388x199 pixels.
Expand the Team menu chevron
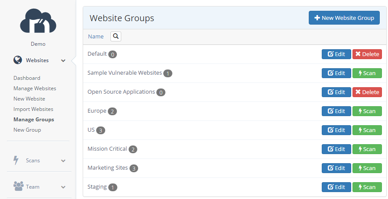[x=63, y=187]
